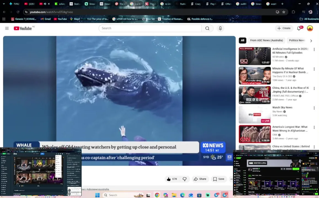Screen dimensions: 319x198
Task: Open the Gmail bookmark
Action: coord(45,19)
